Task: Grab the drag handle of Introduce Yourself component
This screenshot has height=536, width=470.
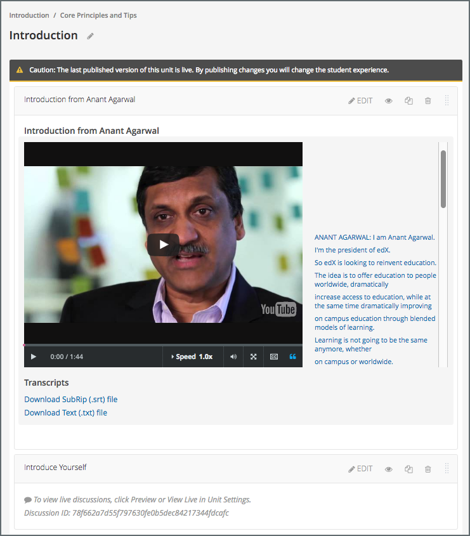Action: pyautogui.click(x=447, y=468)
